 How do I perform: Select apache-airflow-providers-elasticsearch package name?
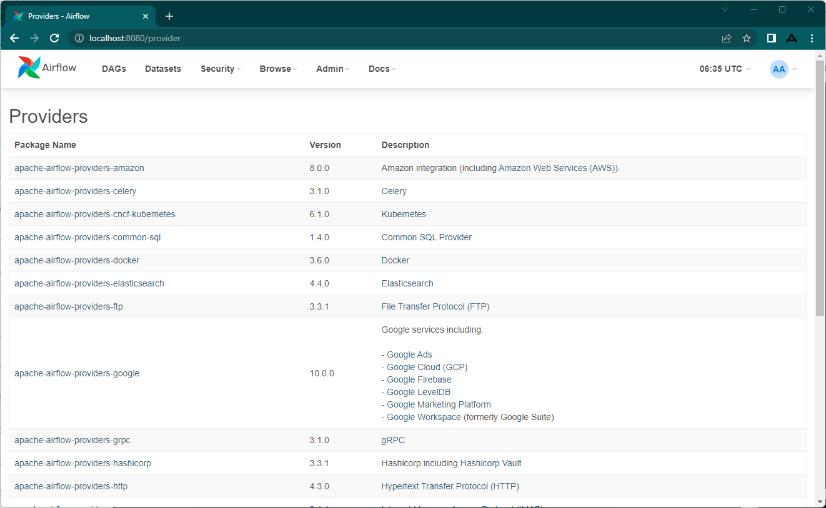(89, 283)
